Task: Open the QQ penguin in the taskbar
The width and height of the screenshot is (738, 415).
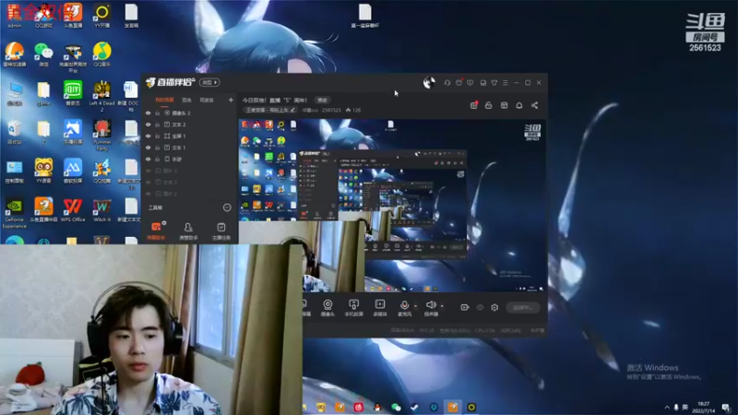Action: (x=377, y=408)
